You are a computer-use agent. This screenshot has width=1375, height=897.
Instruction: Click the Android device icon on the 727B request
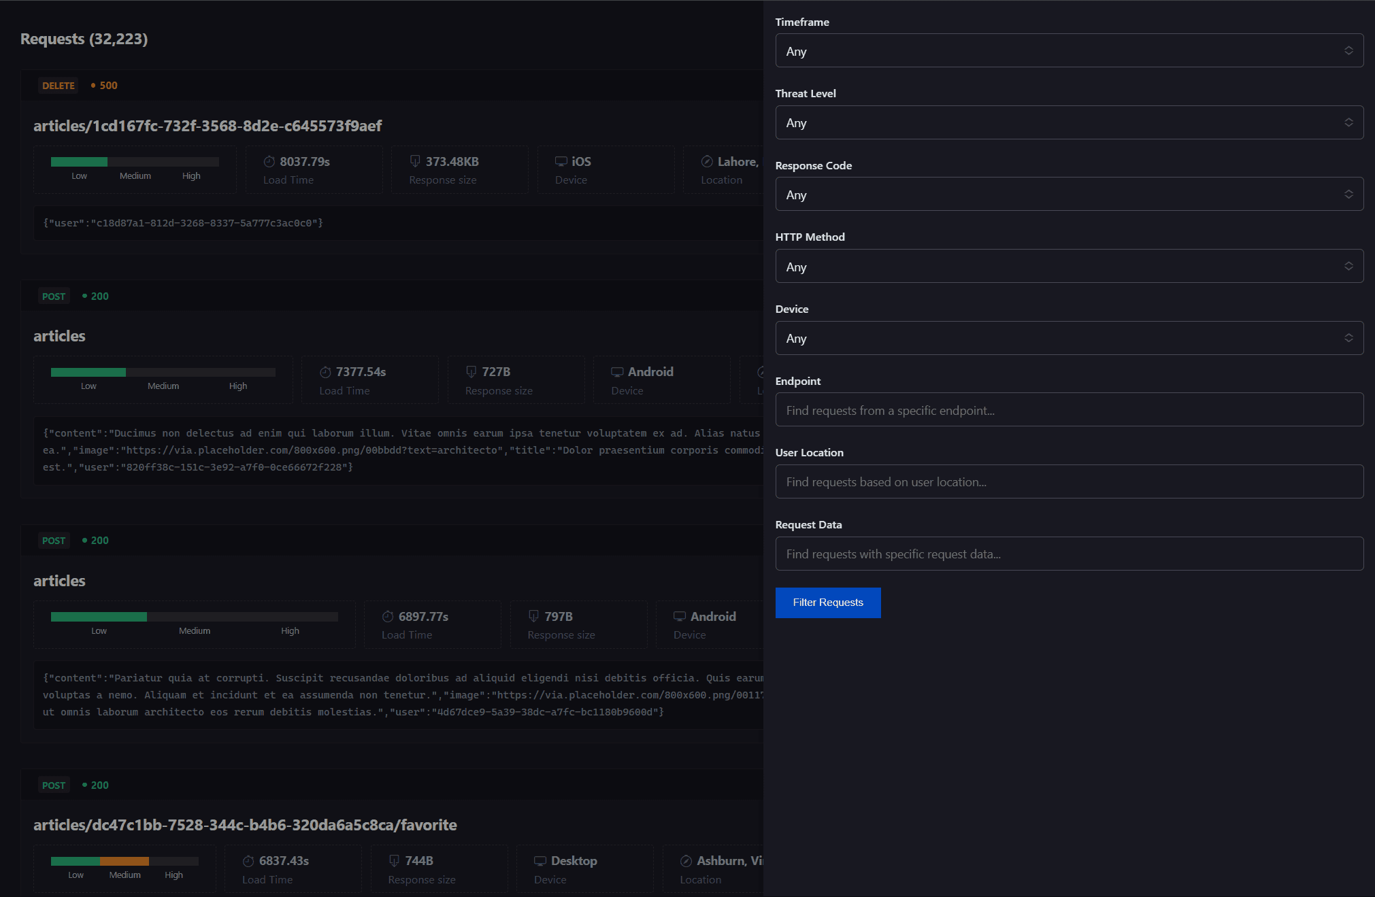tap(618, 371)
